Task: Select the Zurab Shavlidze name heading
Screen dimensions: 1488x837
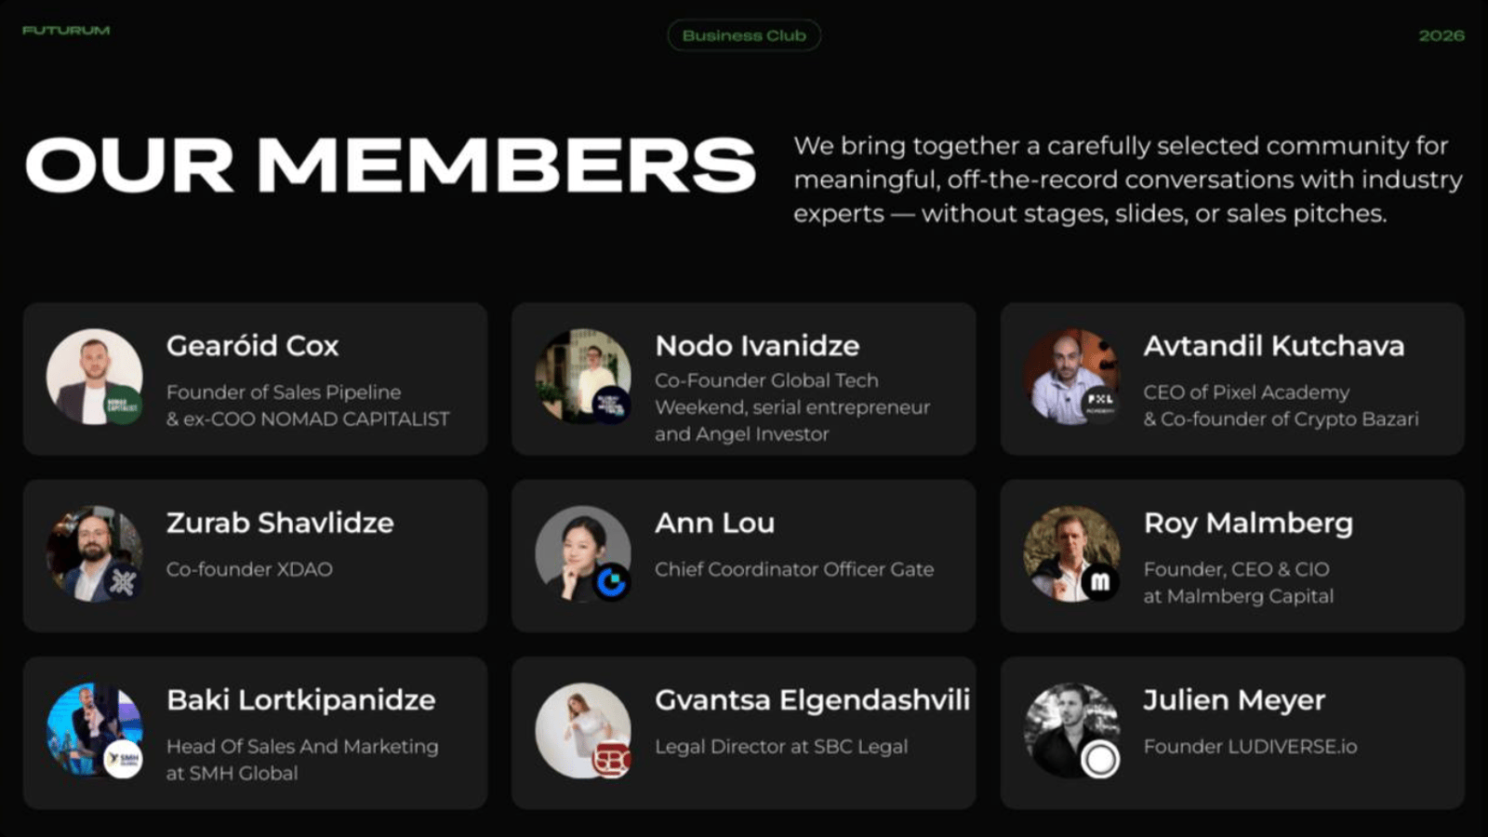Action: click(x=280, y=523)
